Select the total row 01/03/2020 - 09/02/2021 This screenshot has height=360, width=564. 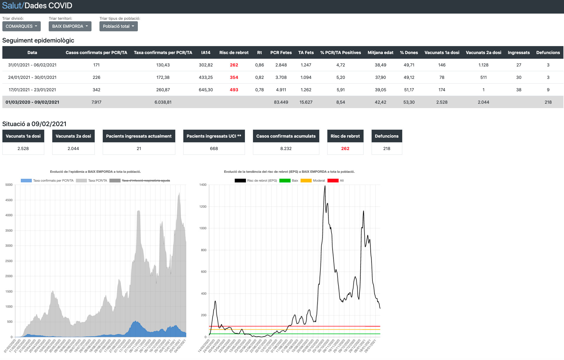point(283,102)
